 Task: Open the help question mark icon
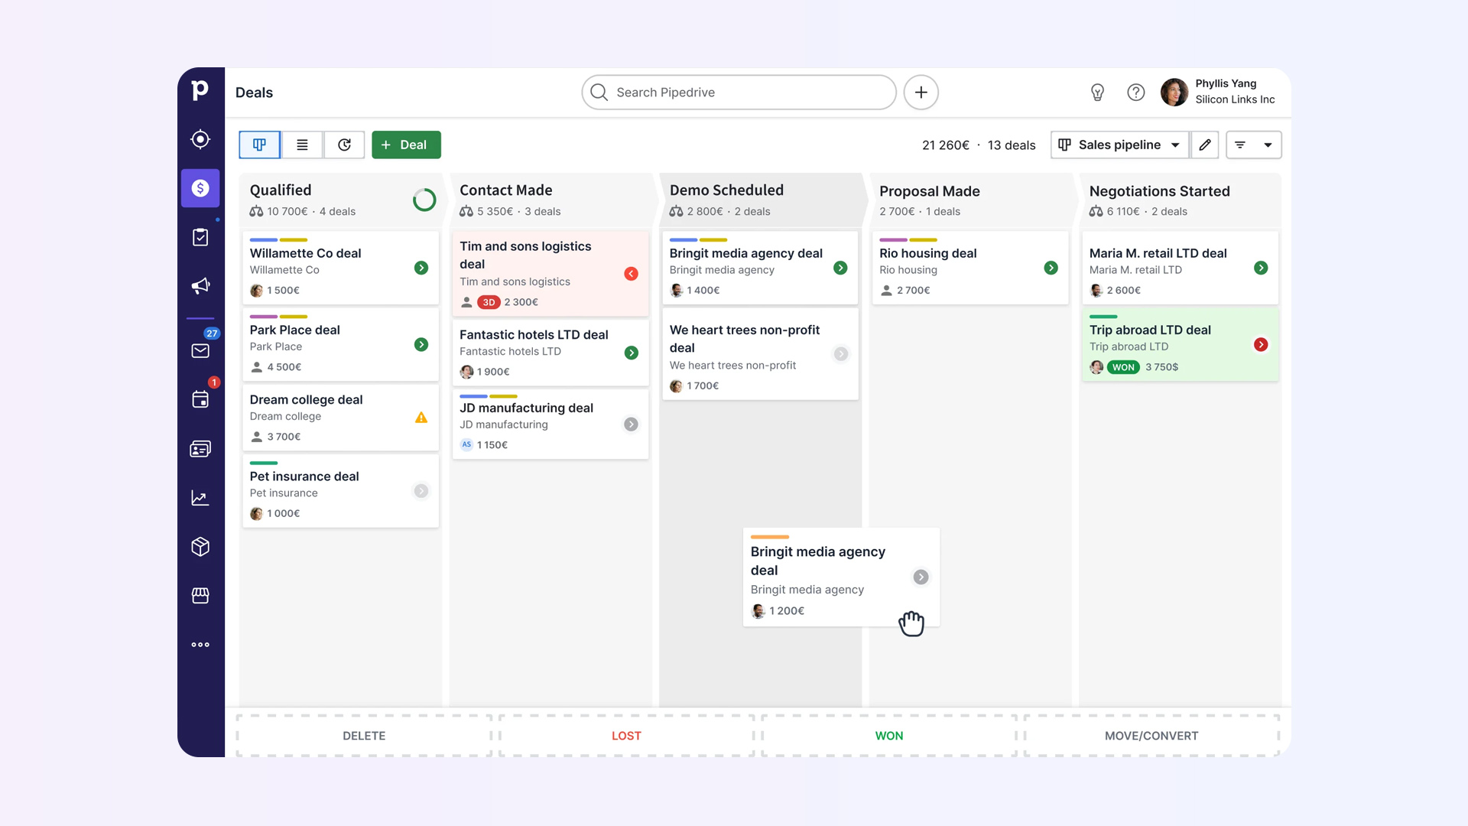1136,93
